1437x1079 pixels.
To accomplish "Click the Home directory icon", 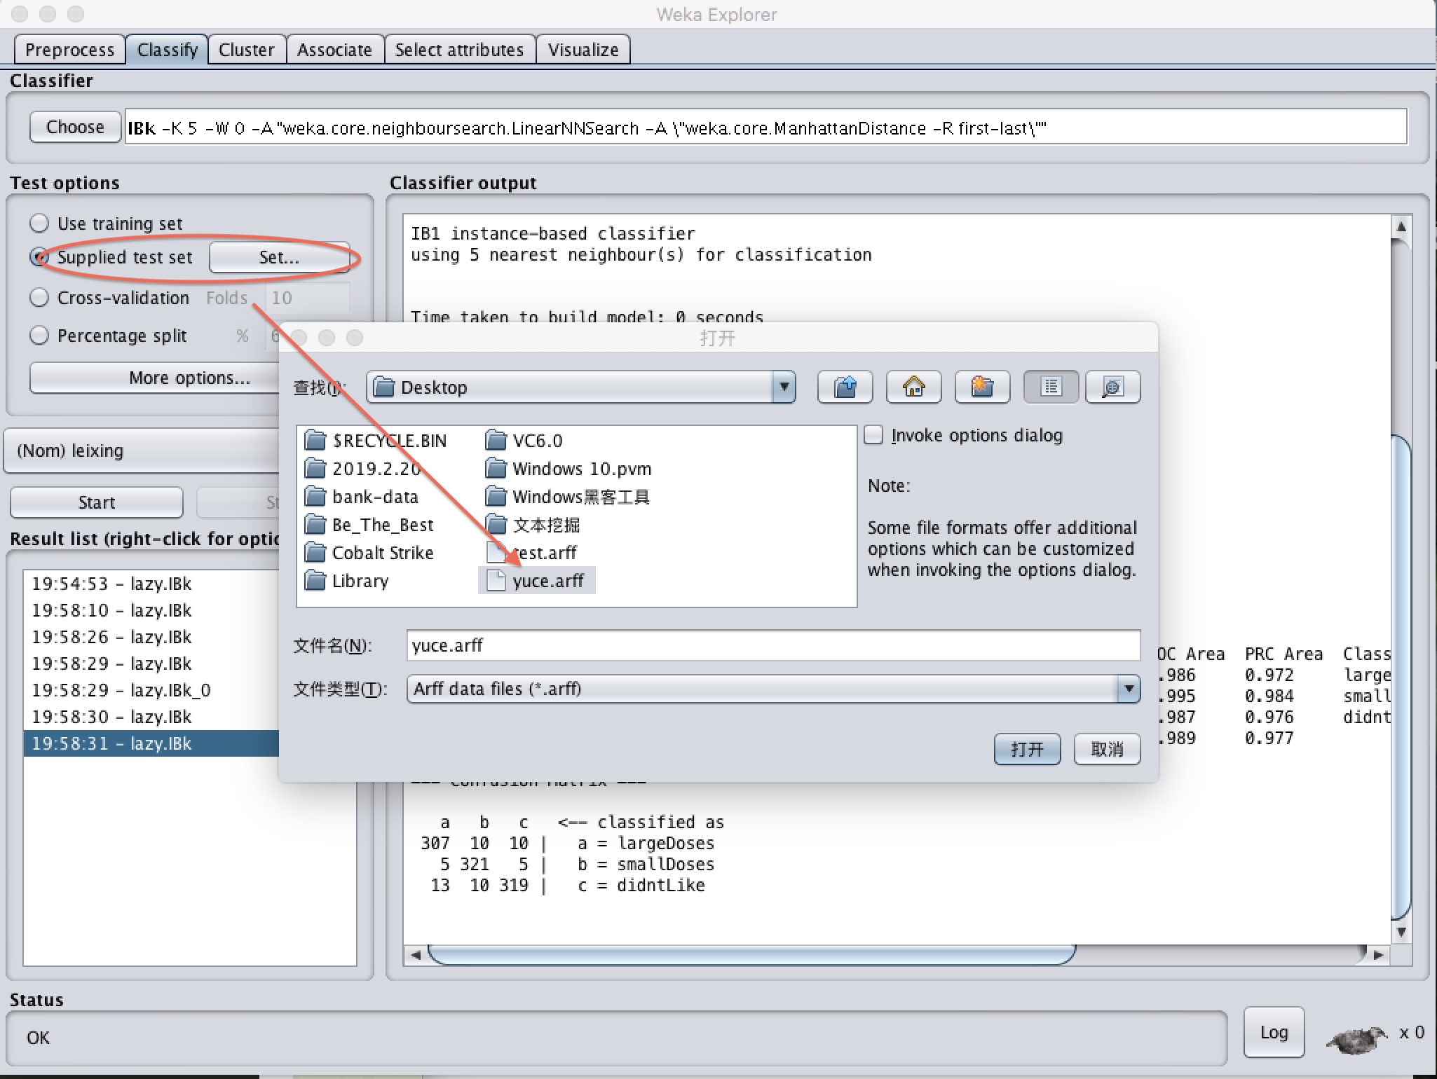I will pyautogui.click(x=913, y=387).
